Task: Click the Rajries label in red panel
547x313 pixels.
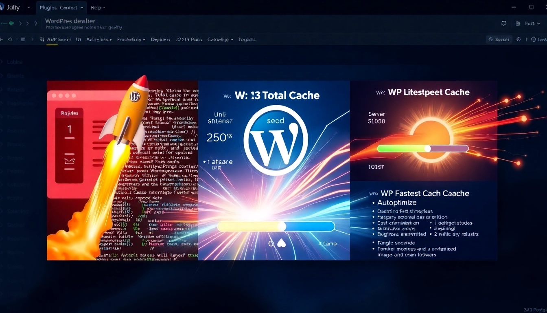Action: tap(69, 113)
